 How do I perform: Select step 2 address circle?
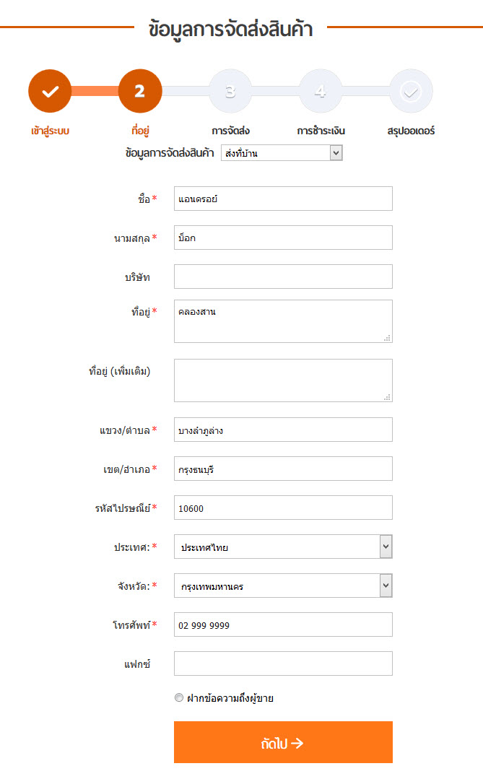(x=140, y=91)
